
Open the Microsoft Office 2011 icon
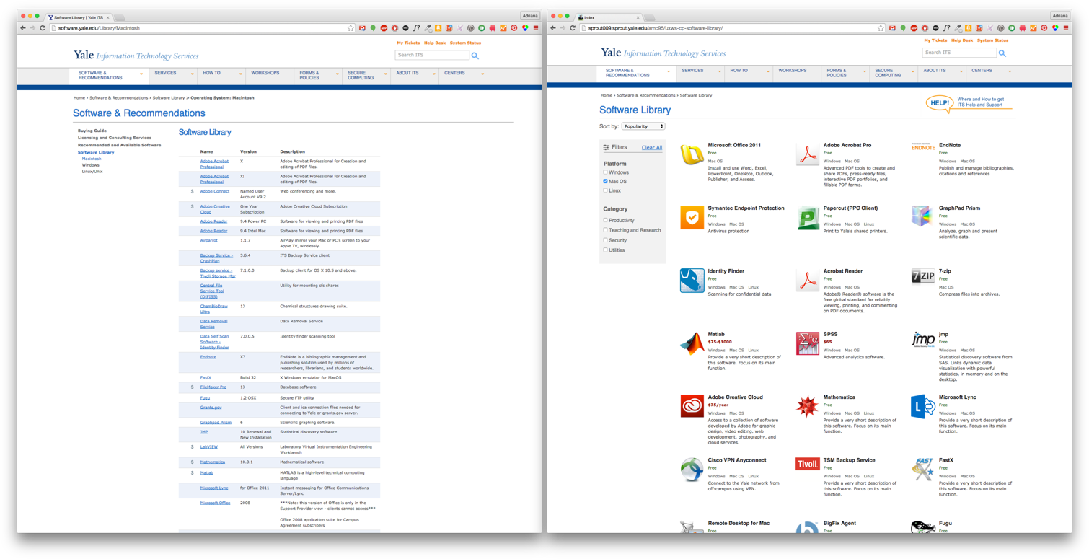(692, 155)
